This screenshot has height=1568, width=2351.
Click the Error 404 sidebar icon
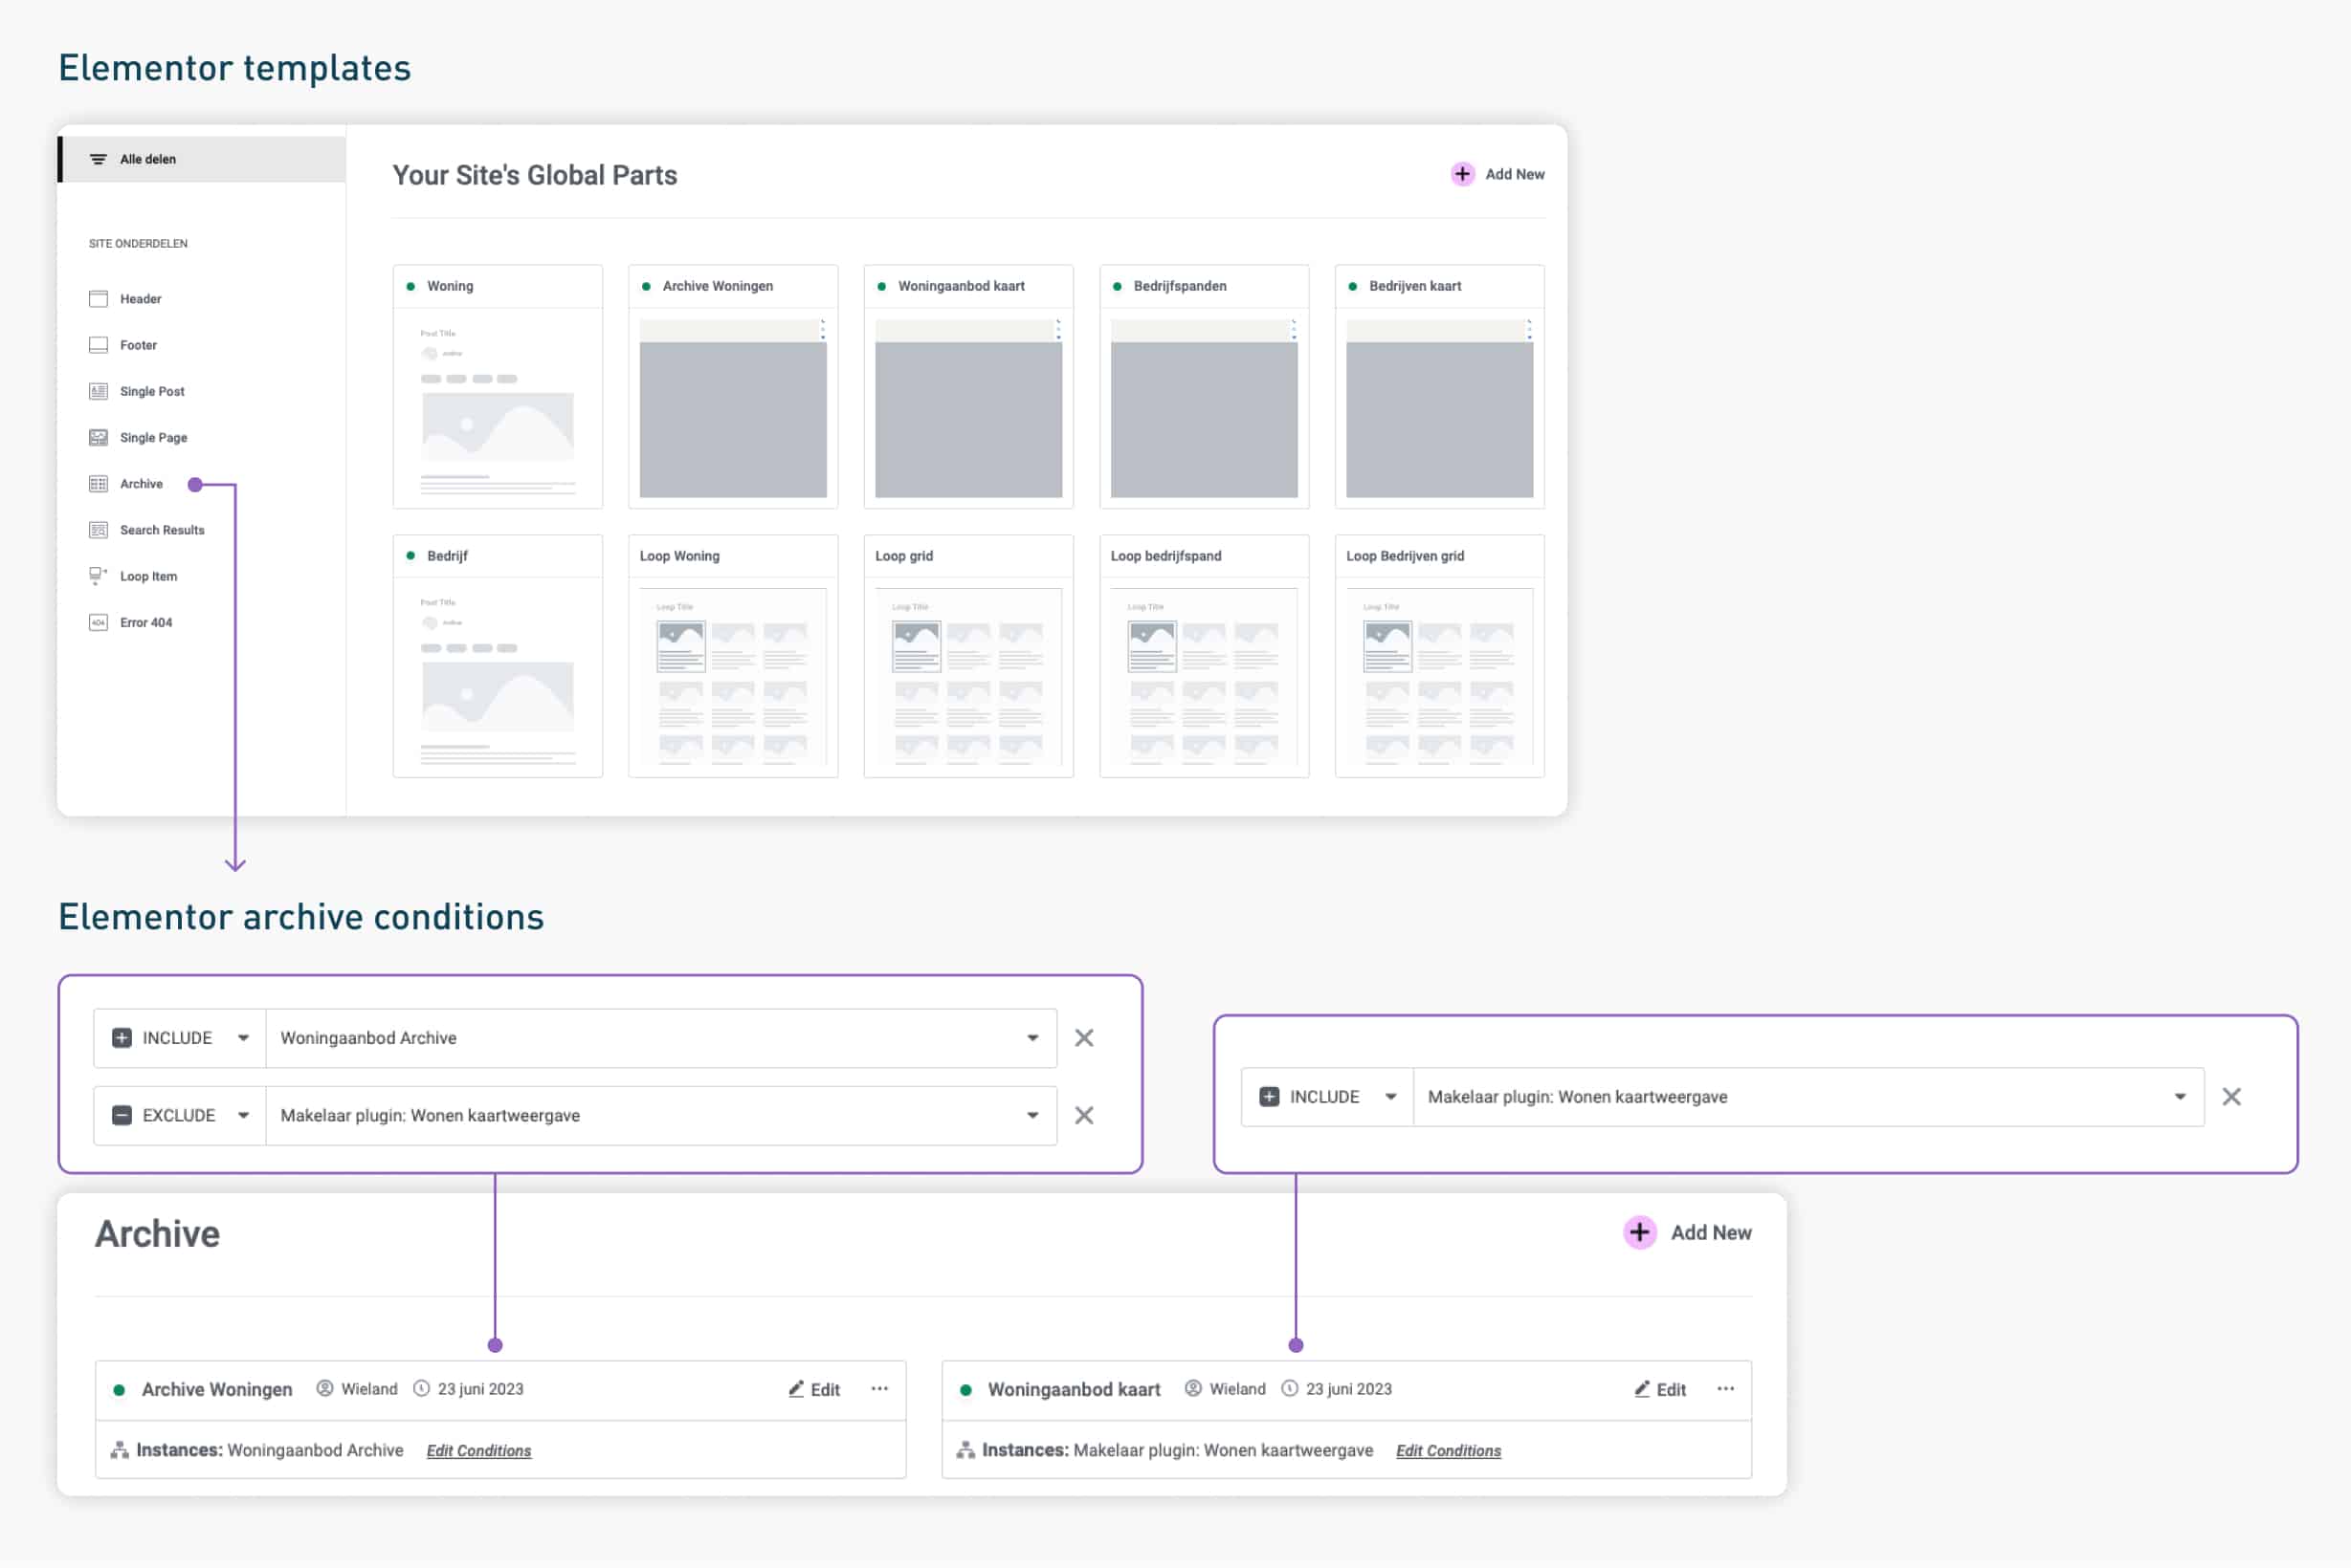pyautogui.click(x=99, y=622)
